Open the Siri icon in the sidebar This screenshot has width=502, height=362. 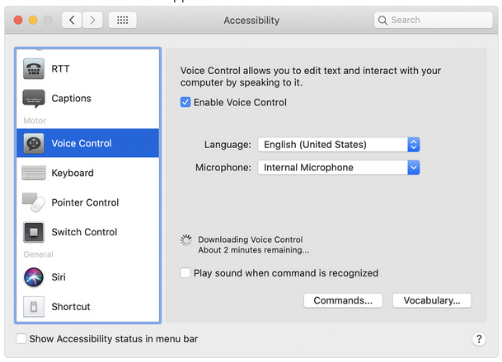click(34, 277)
